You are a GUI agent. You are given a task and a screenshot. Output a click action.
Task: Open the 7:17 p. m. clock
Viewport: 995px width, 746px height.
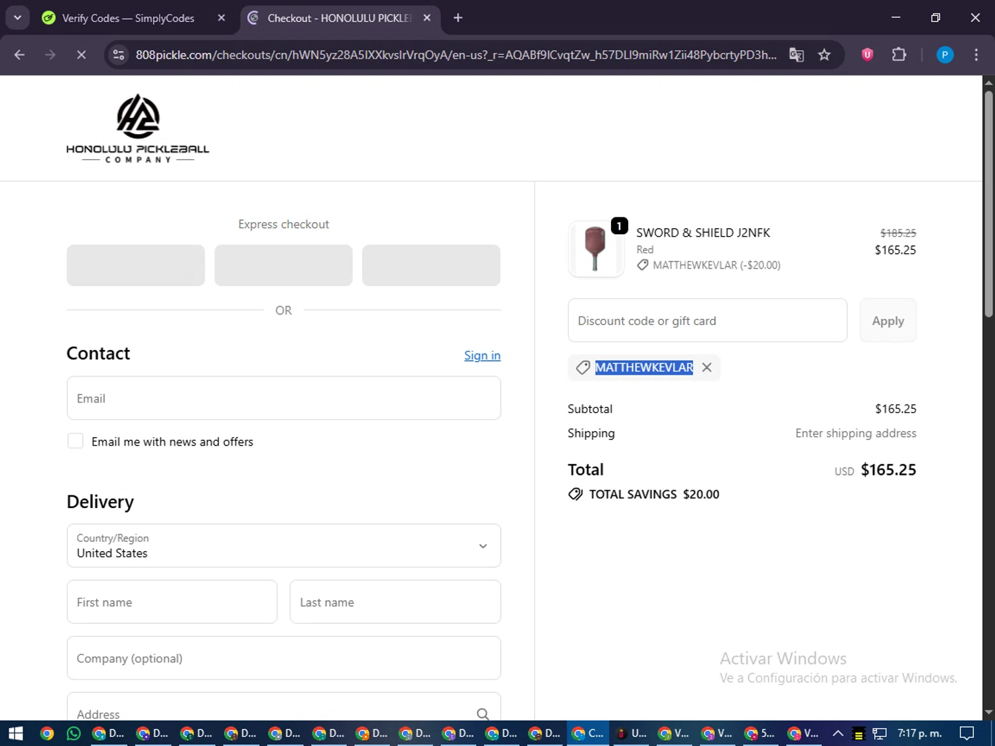919,733
